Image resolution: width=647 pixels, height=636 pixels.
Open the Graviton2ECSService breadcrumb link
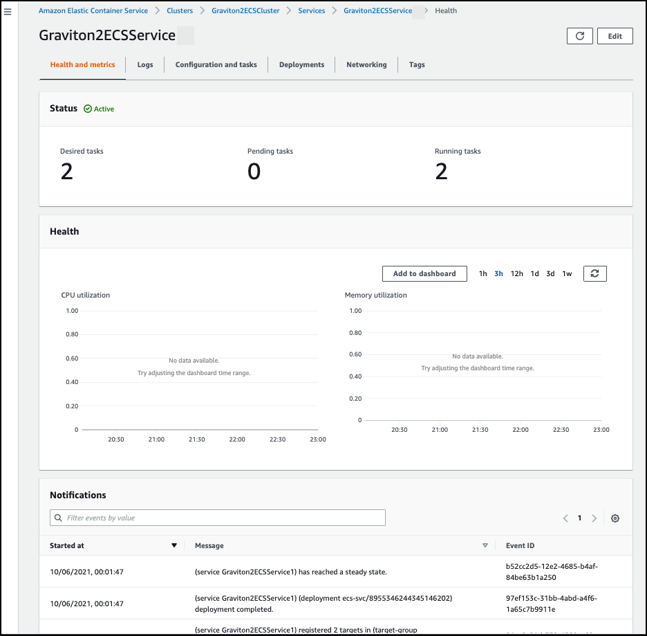(x=377, y=11)
